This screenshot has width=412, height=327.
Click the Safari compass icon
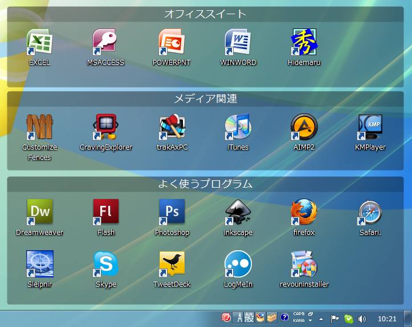coord(370,212)
